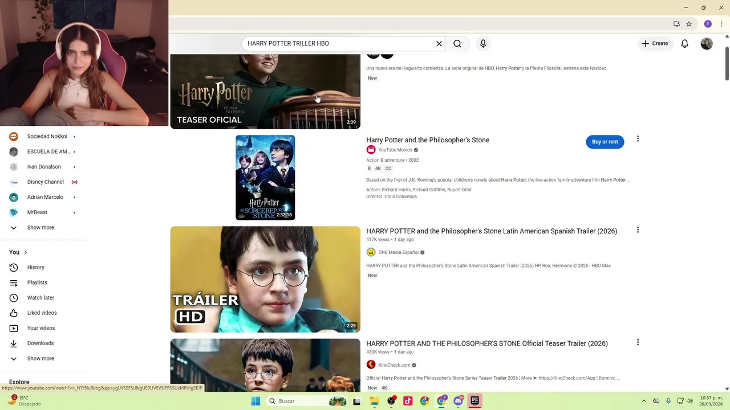Click the microphone icon in system tray
The width and height of the screenshot is (730, 410).
pos(668,401)
